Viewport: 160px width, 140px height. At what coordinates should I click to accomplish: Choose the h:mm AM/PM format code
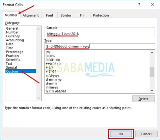pos(97,91)
